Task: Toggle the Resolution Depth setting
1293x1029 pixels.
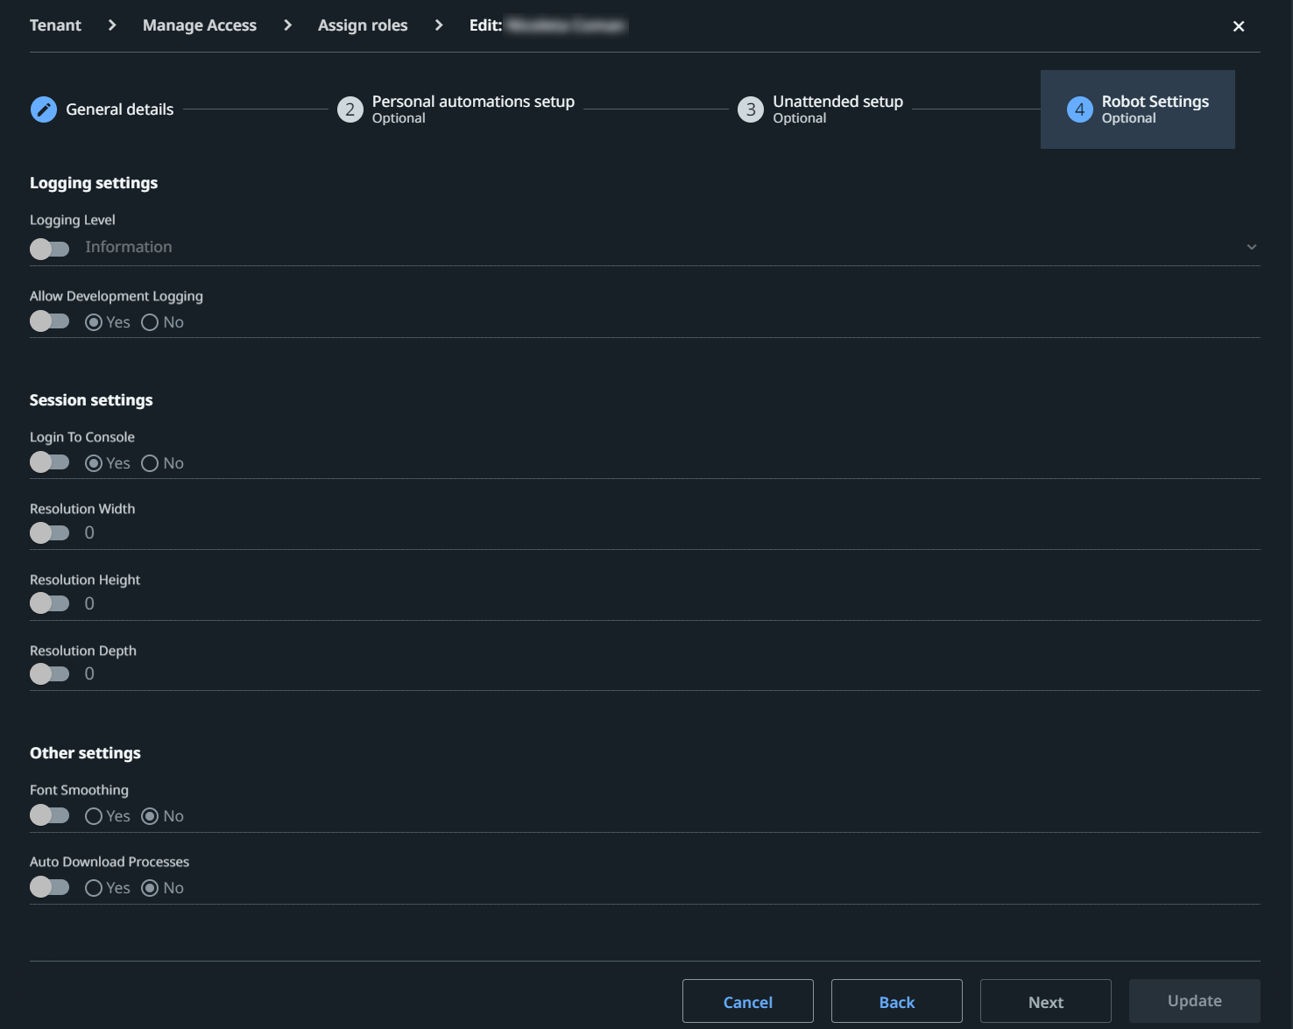Action: [50, 673]
